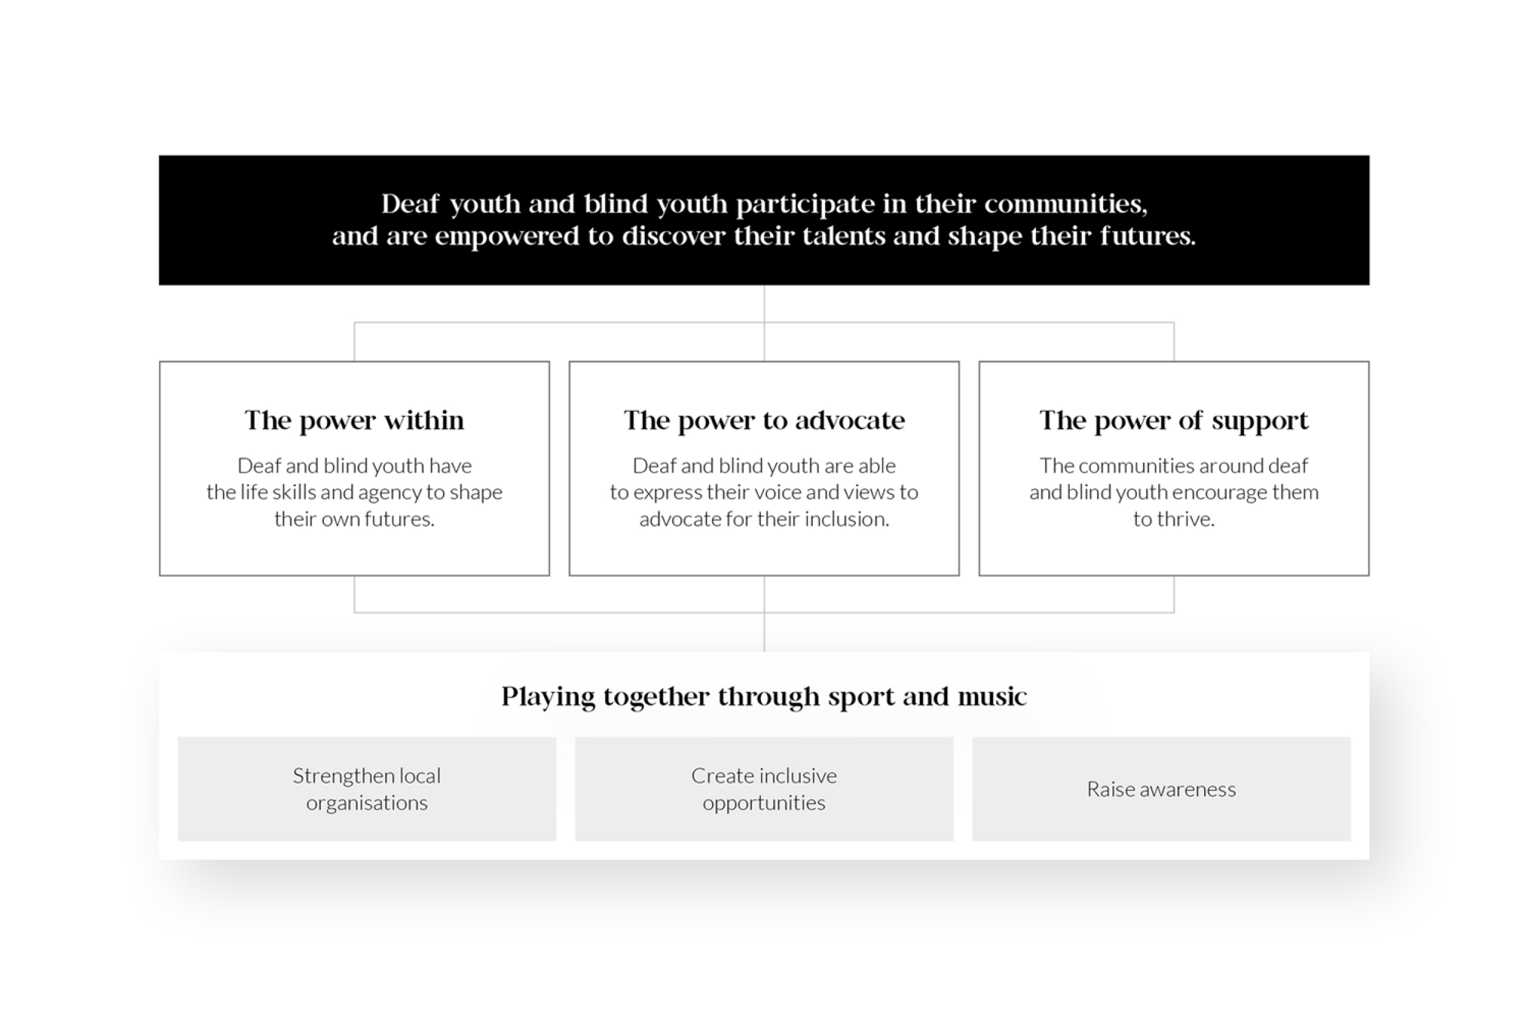This screenshot has width=1528, height=1019.
Task: Click 'Deaf and blind youth are able' text
Action: pos(764,465)
